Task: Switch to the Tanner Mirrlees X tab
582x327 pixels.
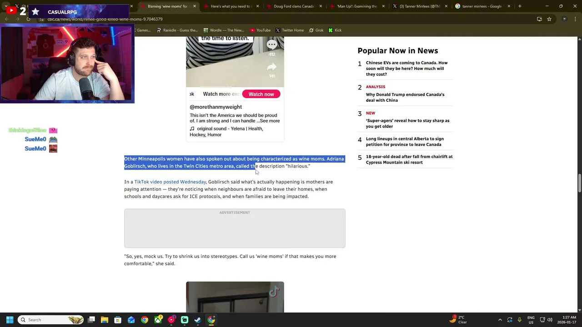Action: [x=420, y=6]
